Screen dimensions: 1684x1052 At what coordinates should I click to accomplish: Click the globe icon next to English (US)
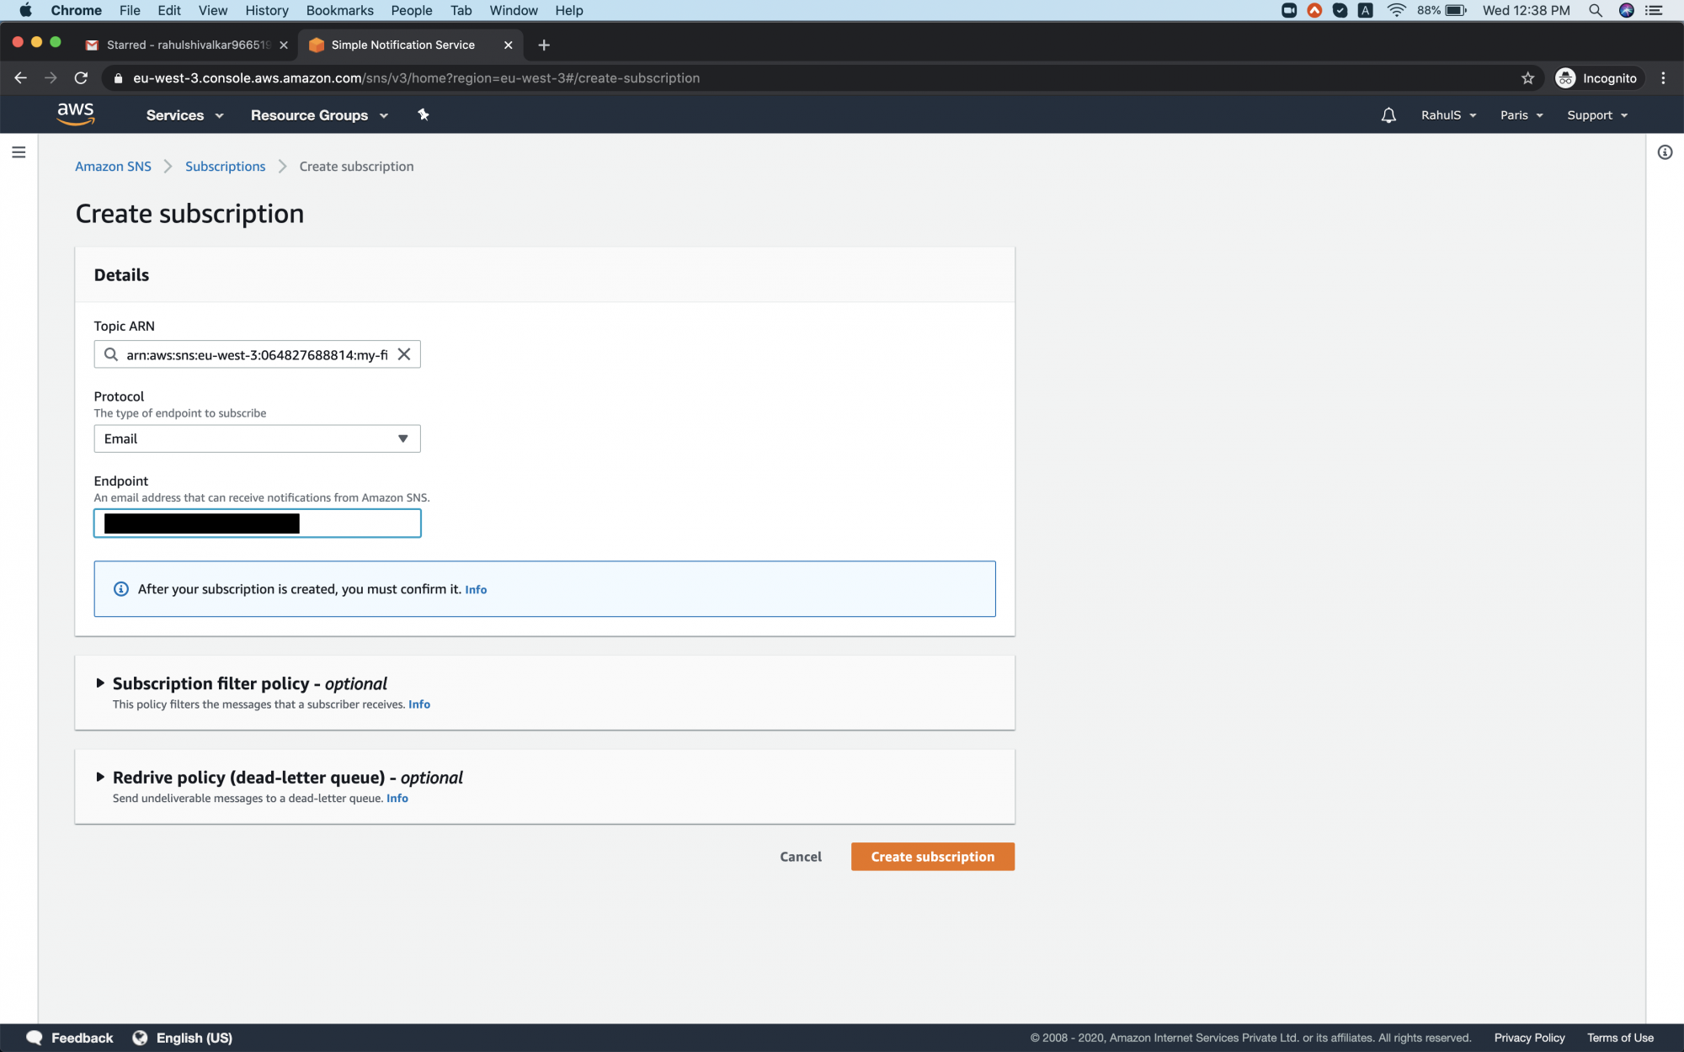(x=141, y=1037)
